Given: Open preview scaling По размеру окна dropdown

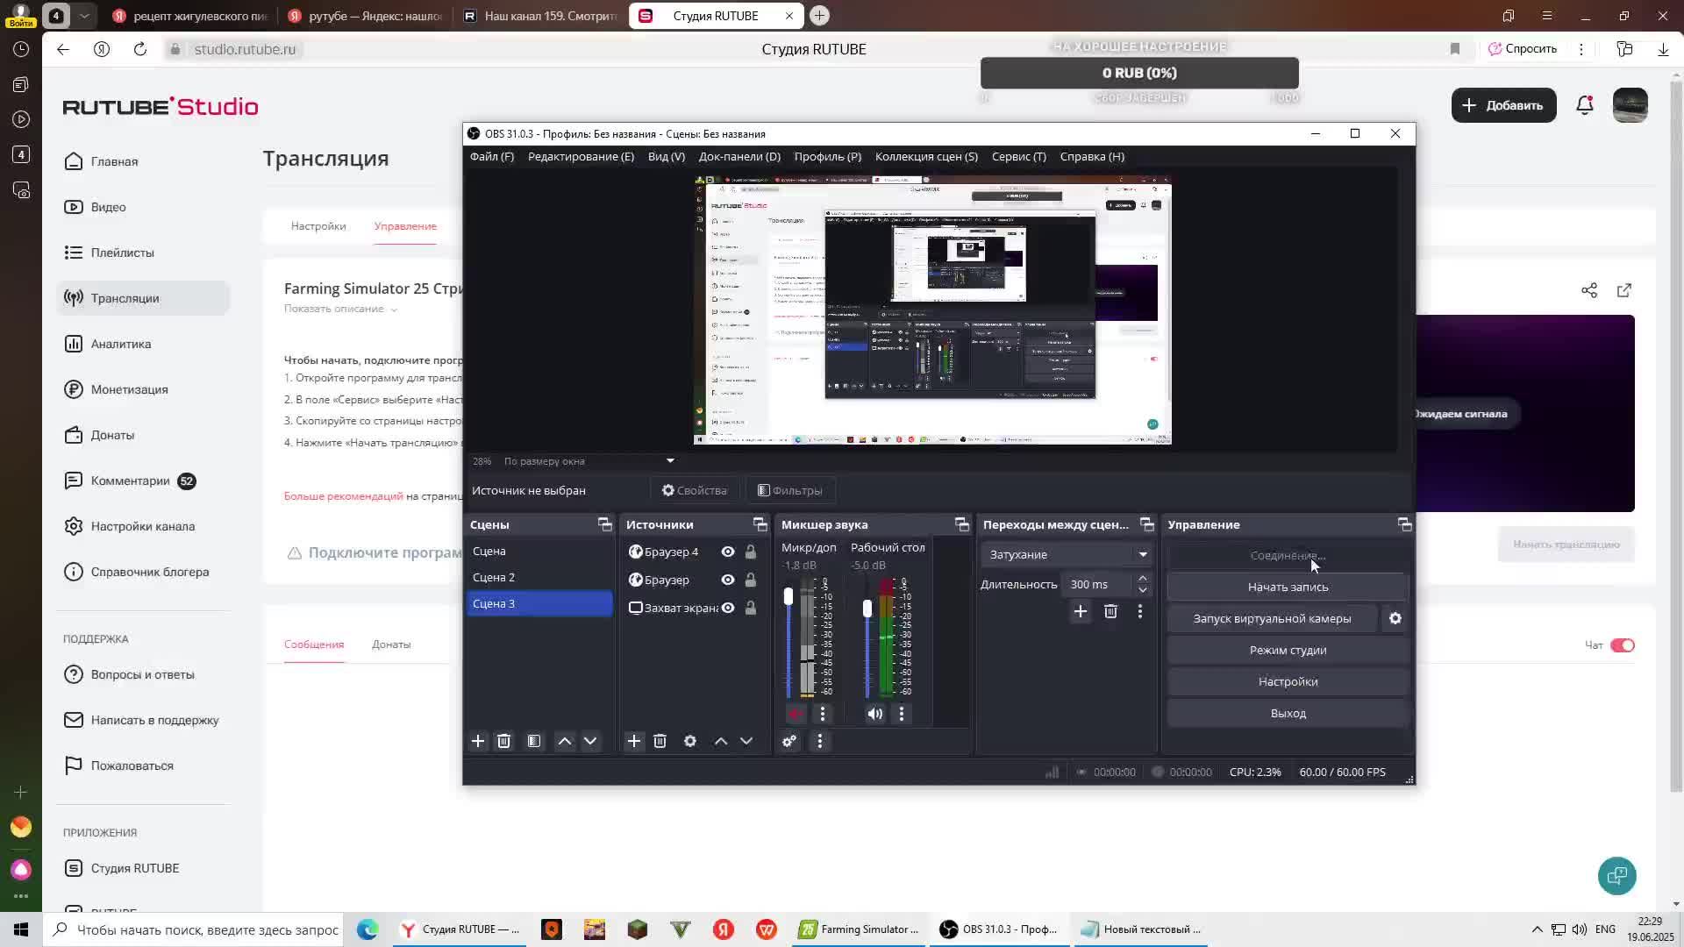Looking at the screenshot, I should point(589,461).
